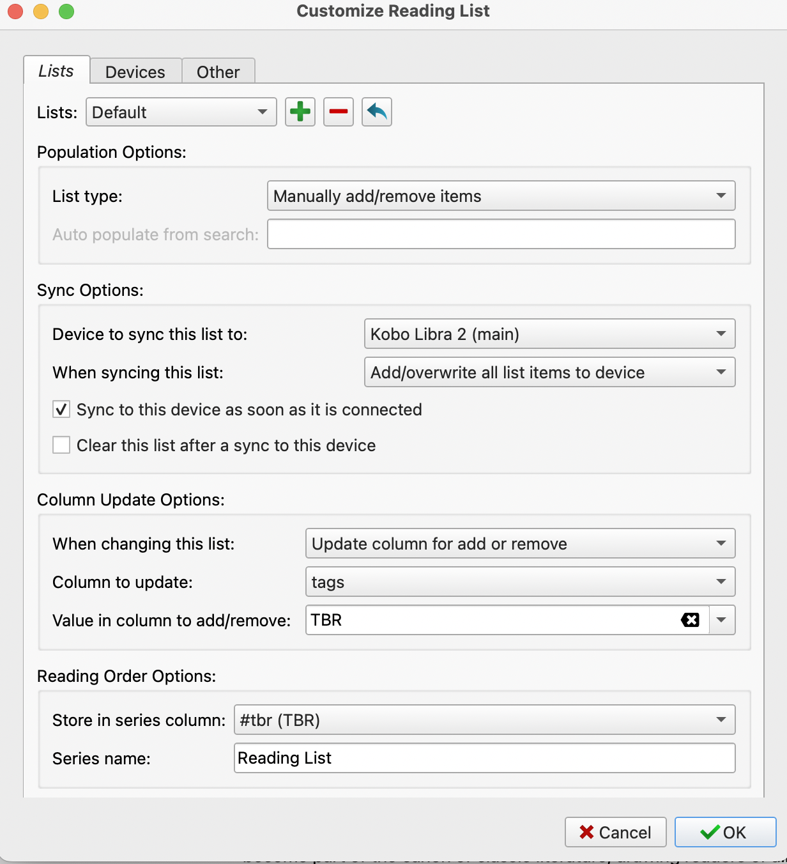Switch to the Devices tab
787x864 pixels.
point(135,72)
